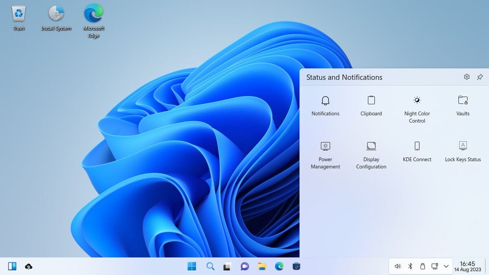This screenshot has width=489, height=275.
Task: Open the wired network tray icon
Action: point(434,266)
